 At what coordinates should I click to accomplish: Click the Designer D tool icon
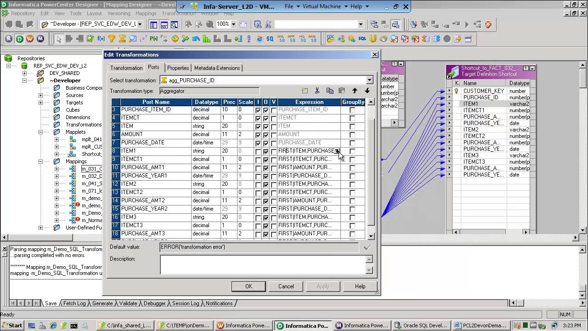[19, 39]
